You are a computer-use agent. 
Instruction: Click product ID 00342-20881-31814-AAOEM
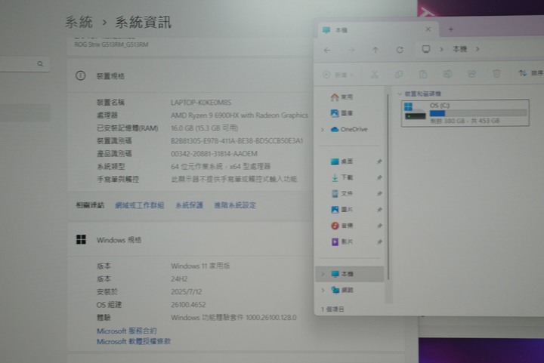pos(214,153)
